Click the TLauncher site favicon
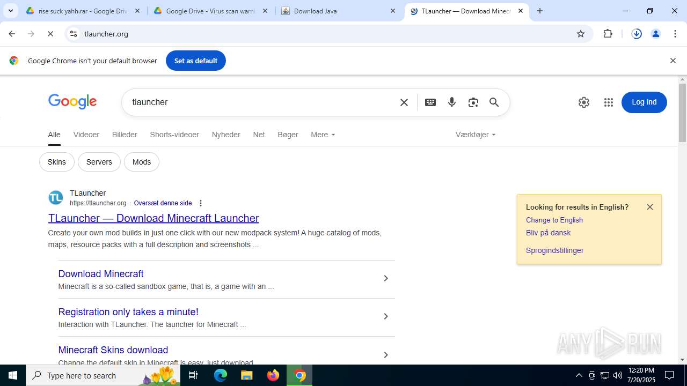Image resolution: width=687 pixels, height=386 pixels. [56, 198]
